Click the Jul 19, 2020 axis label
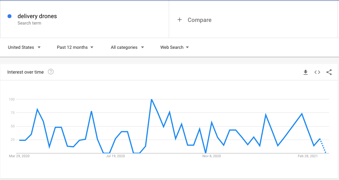339x180 pixels. (115, 156)
